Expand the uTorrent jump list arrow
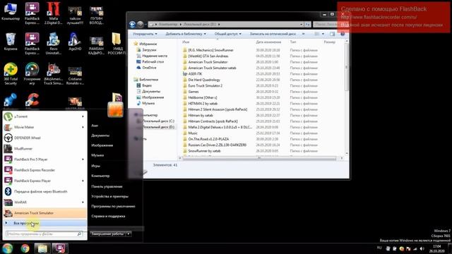 [x=83, y=116]
